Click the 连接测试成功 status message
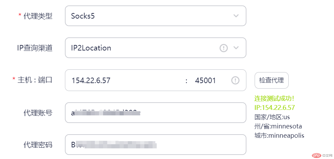The height and width of the screenshot is (159, 334). coord(275,98)
